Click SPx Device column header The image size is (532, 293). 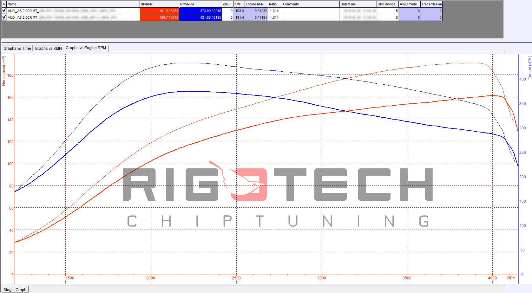388,4
